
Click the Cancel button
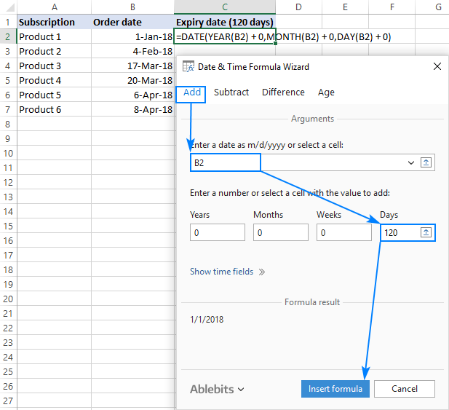(405, 389)
